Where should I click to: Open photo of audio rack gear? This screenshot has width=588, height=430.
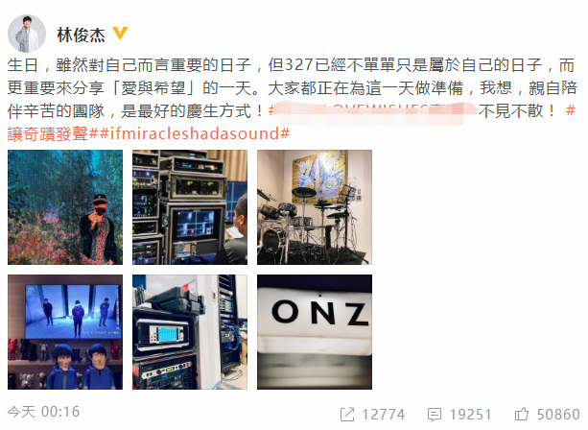point(190,332)
